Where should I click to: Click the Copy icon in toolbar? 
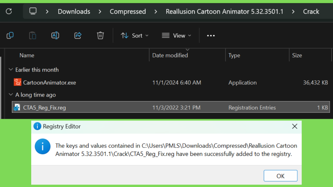click(x=10, y=35)
